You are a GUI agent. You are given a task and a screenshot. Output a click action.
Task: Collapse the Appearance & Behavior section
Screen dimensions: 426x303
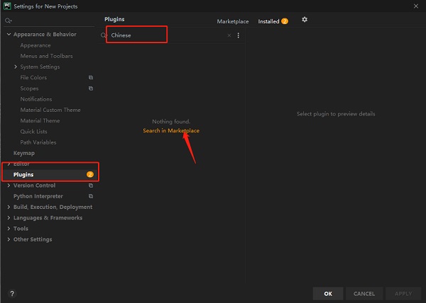click(8, 35)
